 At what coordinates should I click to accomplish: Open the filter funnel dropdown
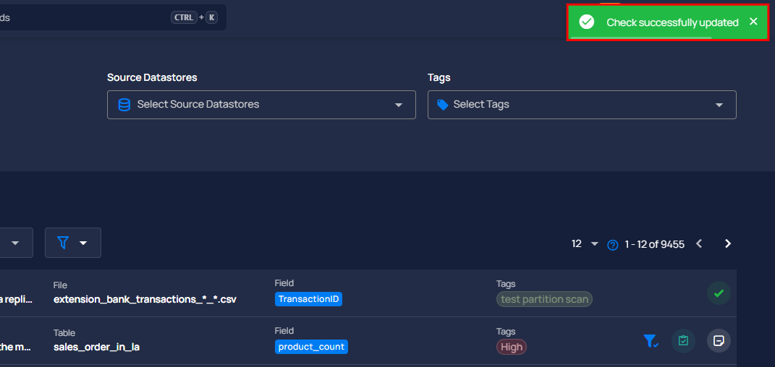(72, 243)
